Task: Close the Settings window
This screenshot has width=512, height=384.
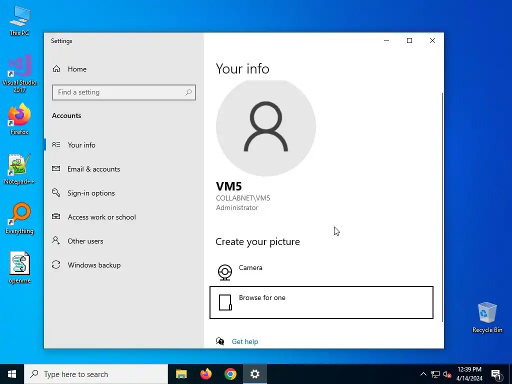Action: click(x=432, y=40)
